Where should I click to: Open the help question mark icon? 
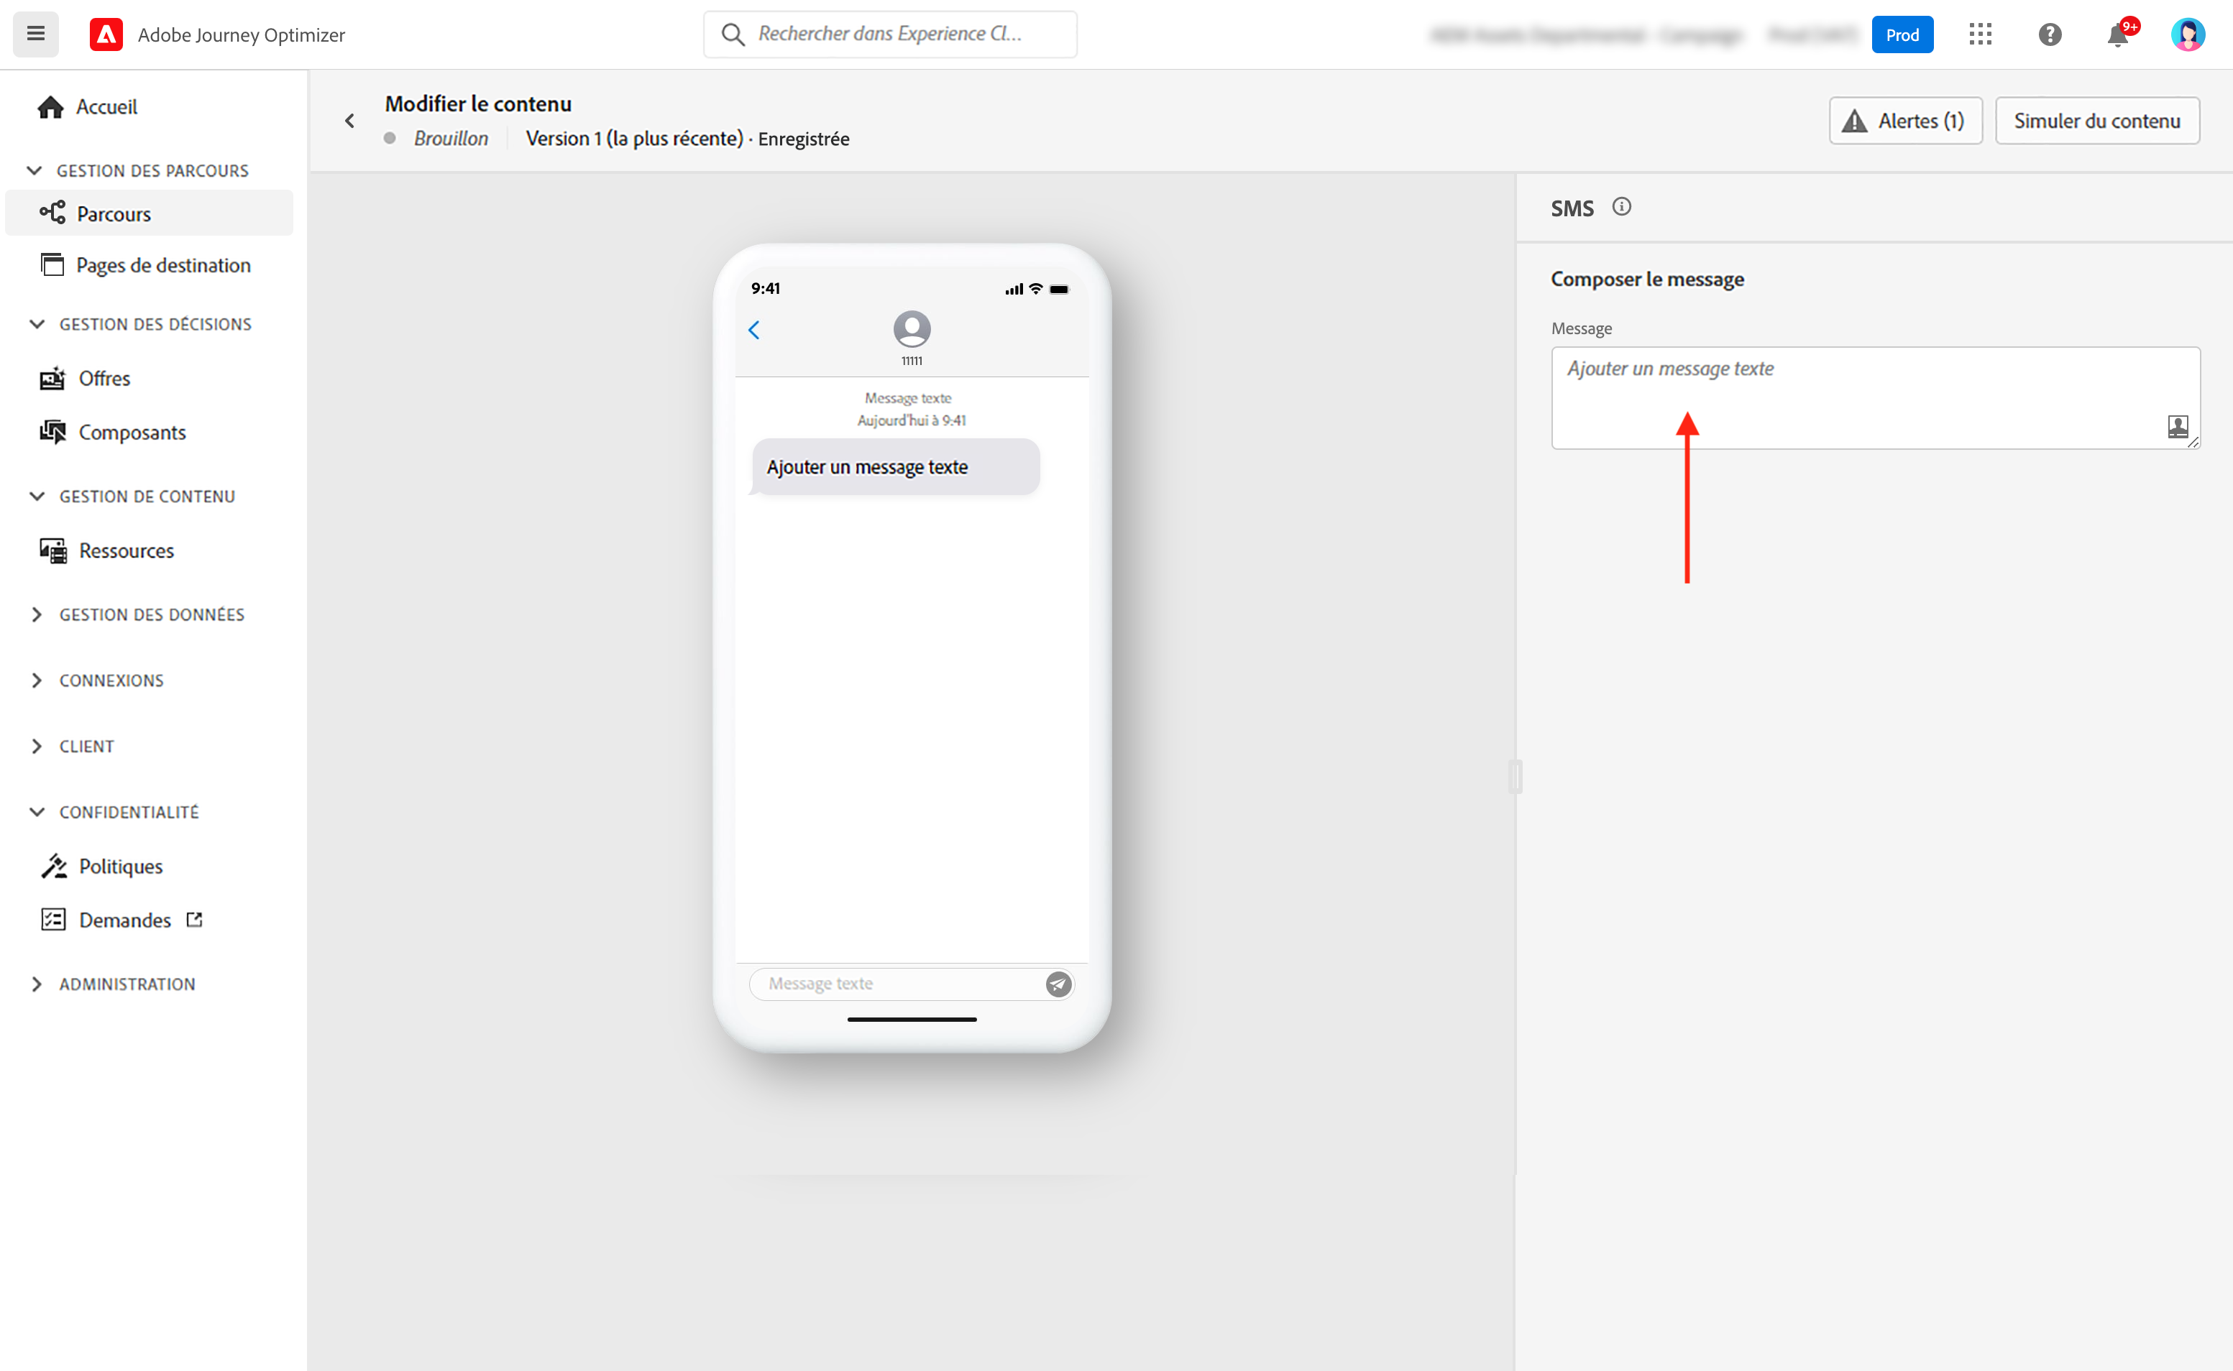(x=2049, y=34)
